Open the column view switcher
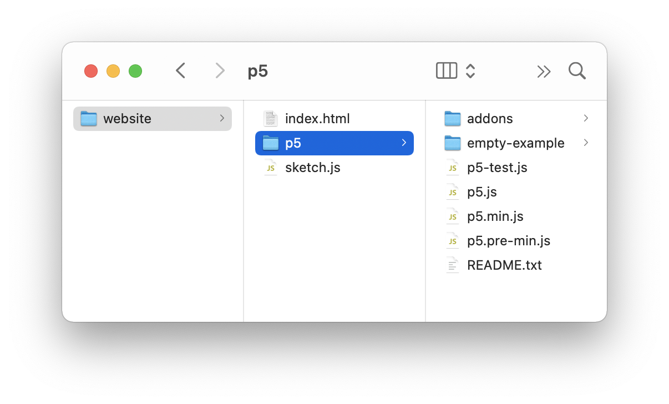 pyautogui.click(x=447, y=70)
